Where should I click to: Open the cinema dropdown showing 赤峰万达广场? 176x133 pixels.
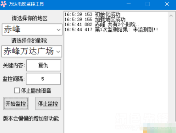point(32,51)
